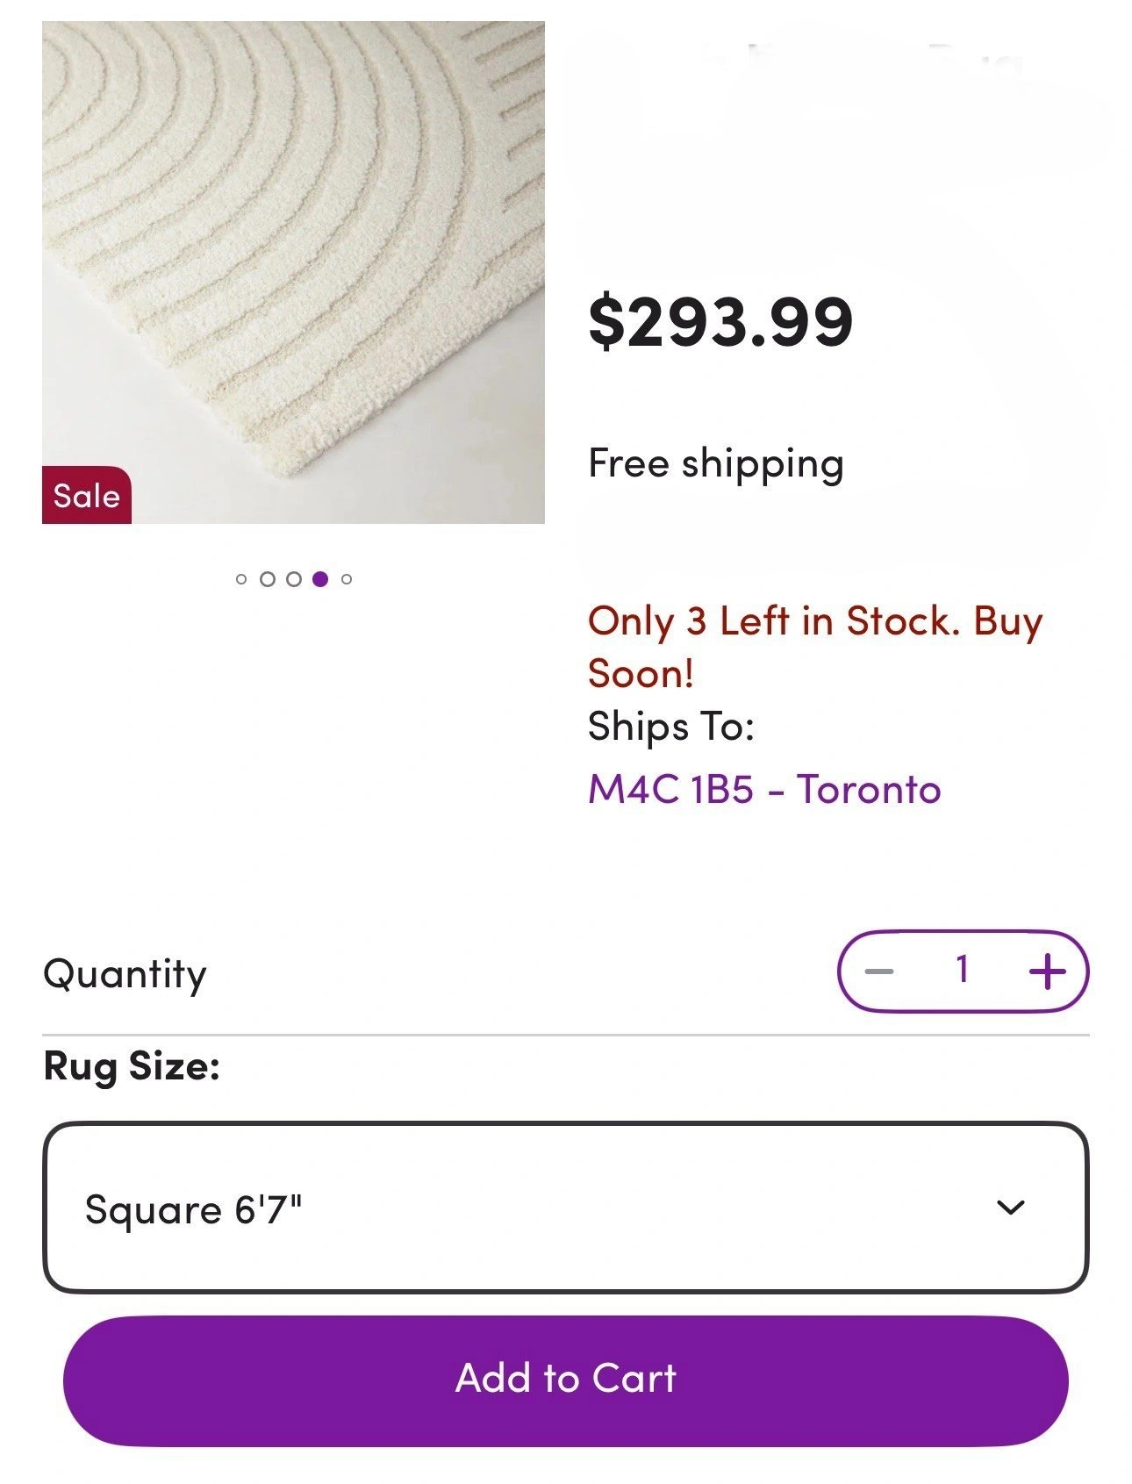Click the Ships To label
1132x1484 pixels.
click(x=671, y=727)
